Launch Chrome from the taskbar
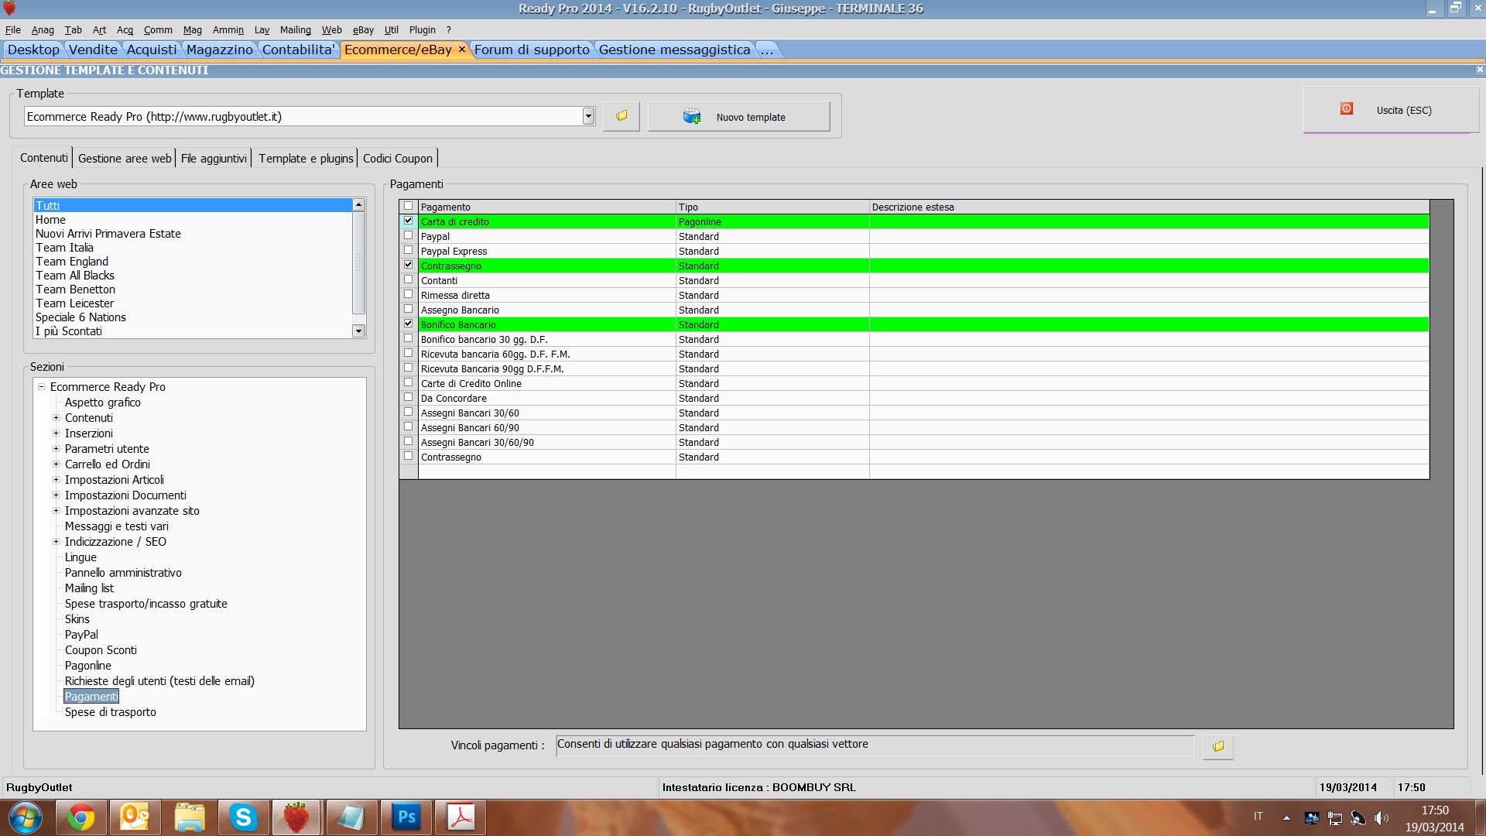 pos(80,817)
